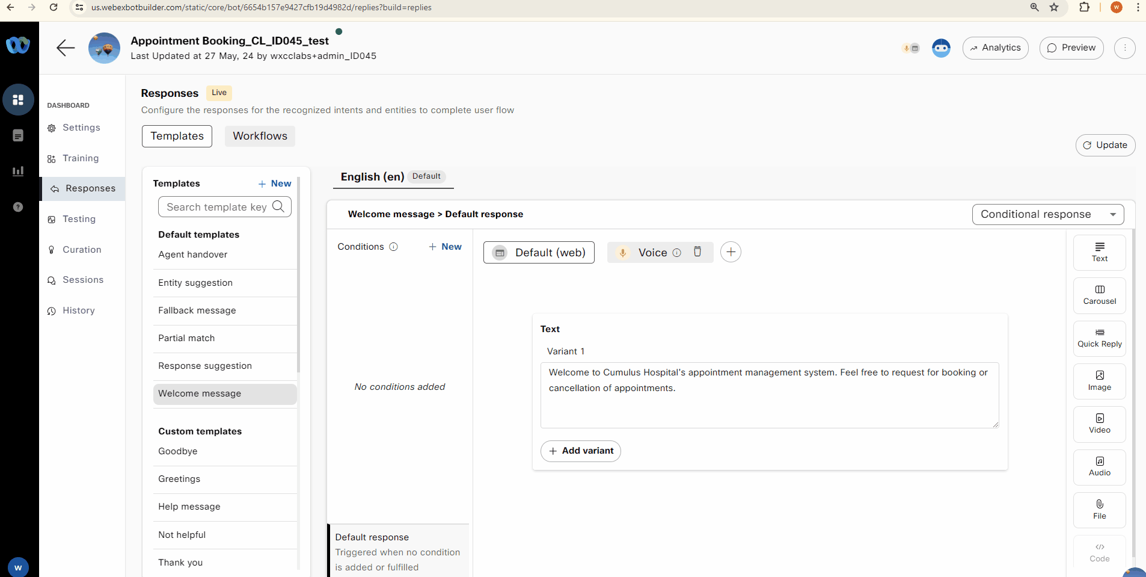This screenshot has height=577, width=1146.
Task: Insert a Video response element
Action: 1099,424
